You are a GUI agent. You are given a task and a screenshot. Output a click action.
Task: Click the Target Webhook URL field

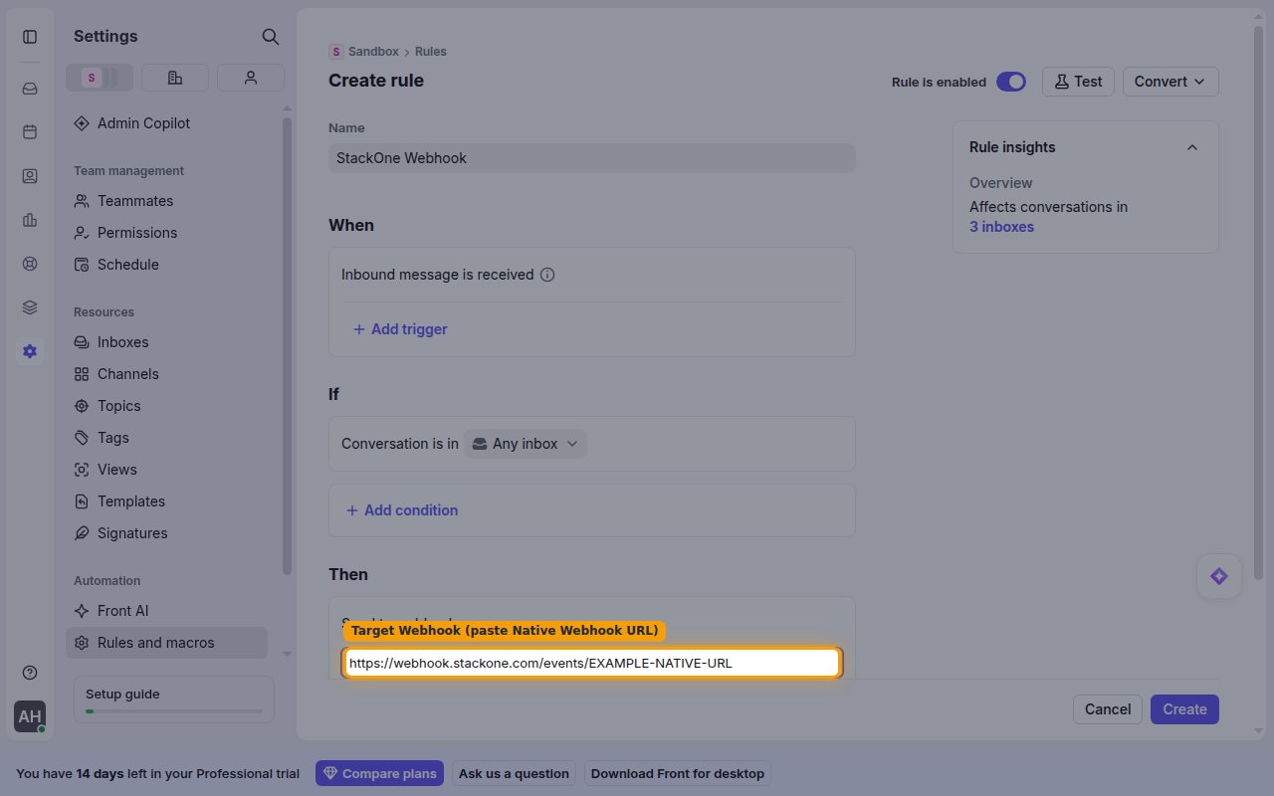pos(592,663)
